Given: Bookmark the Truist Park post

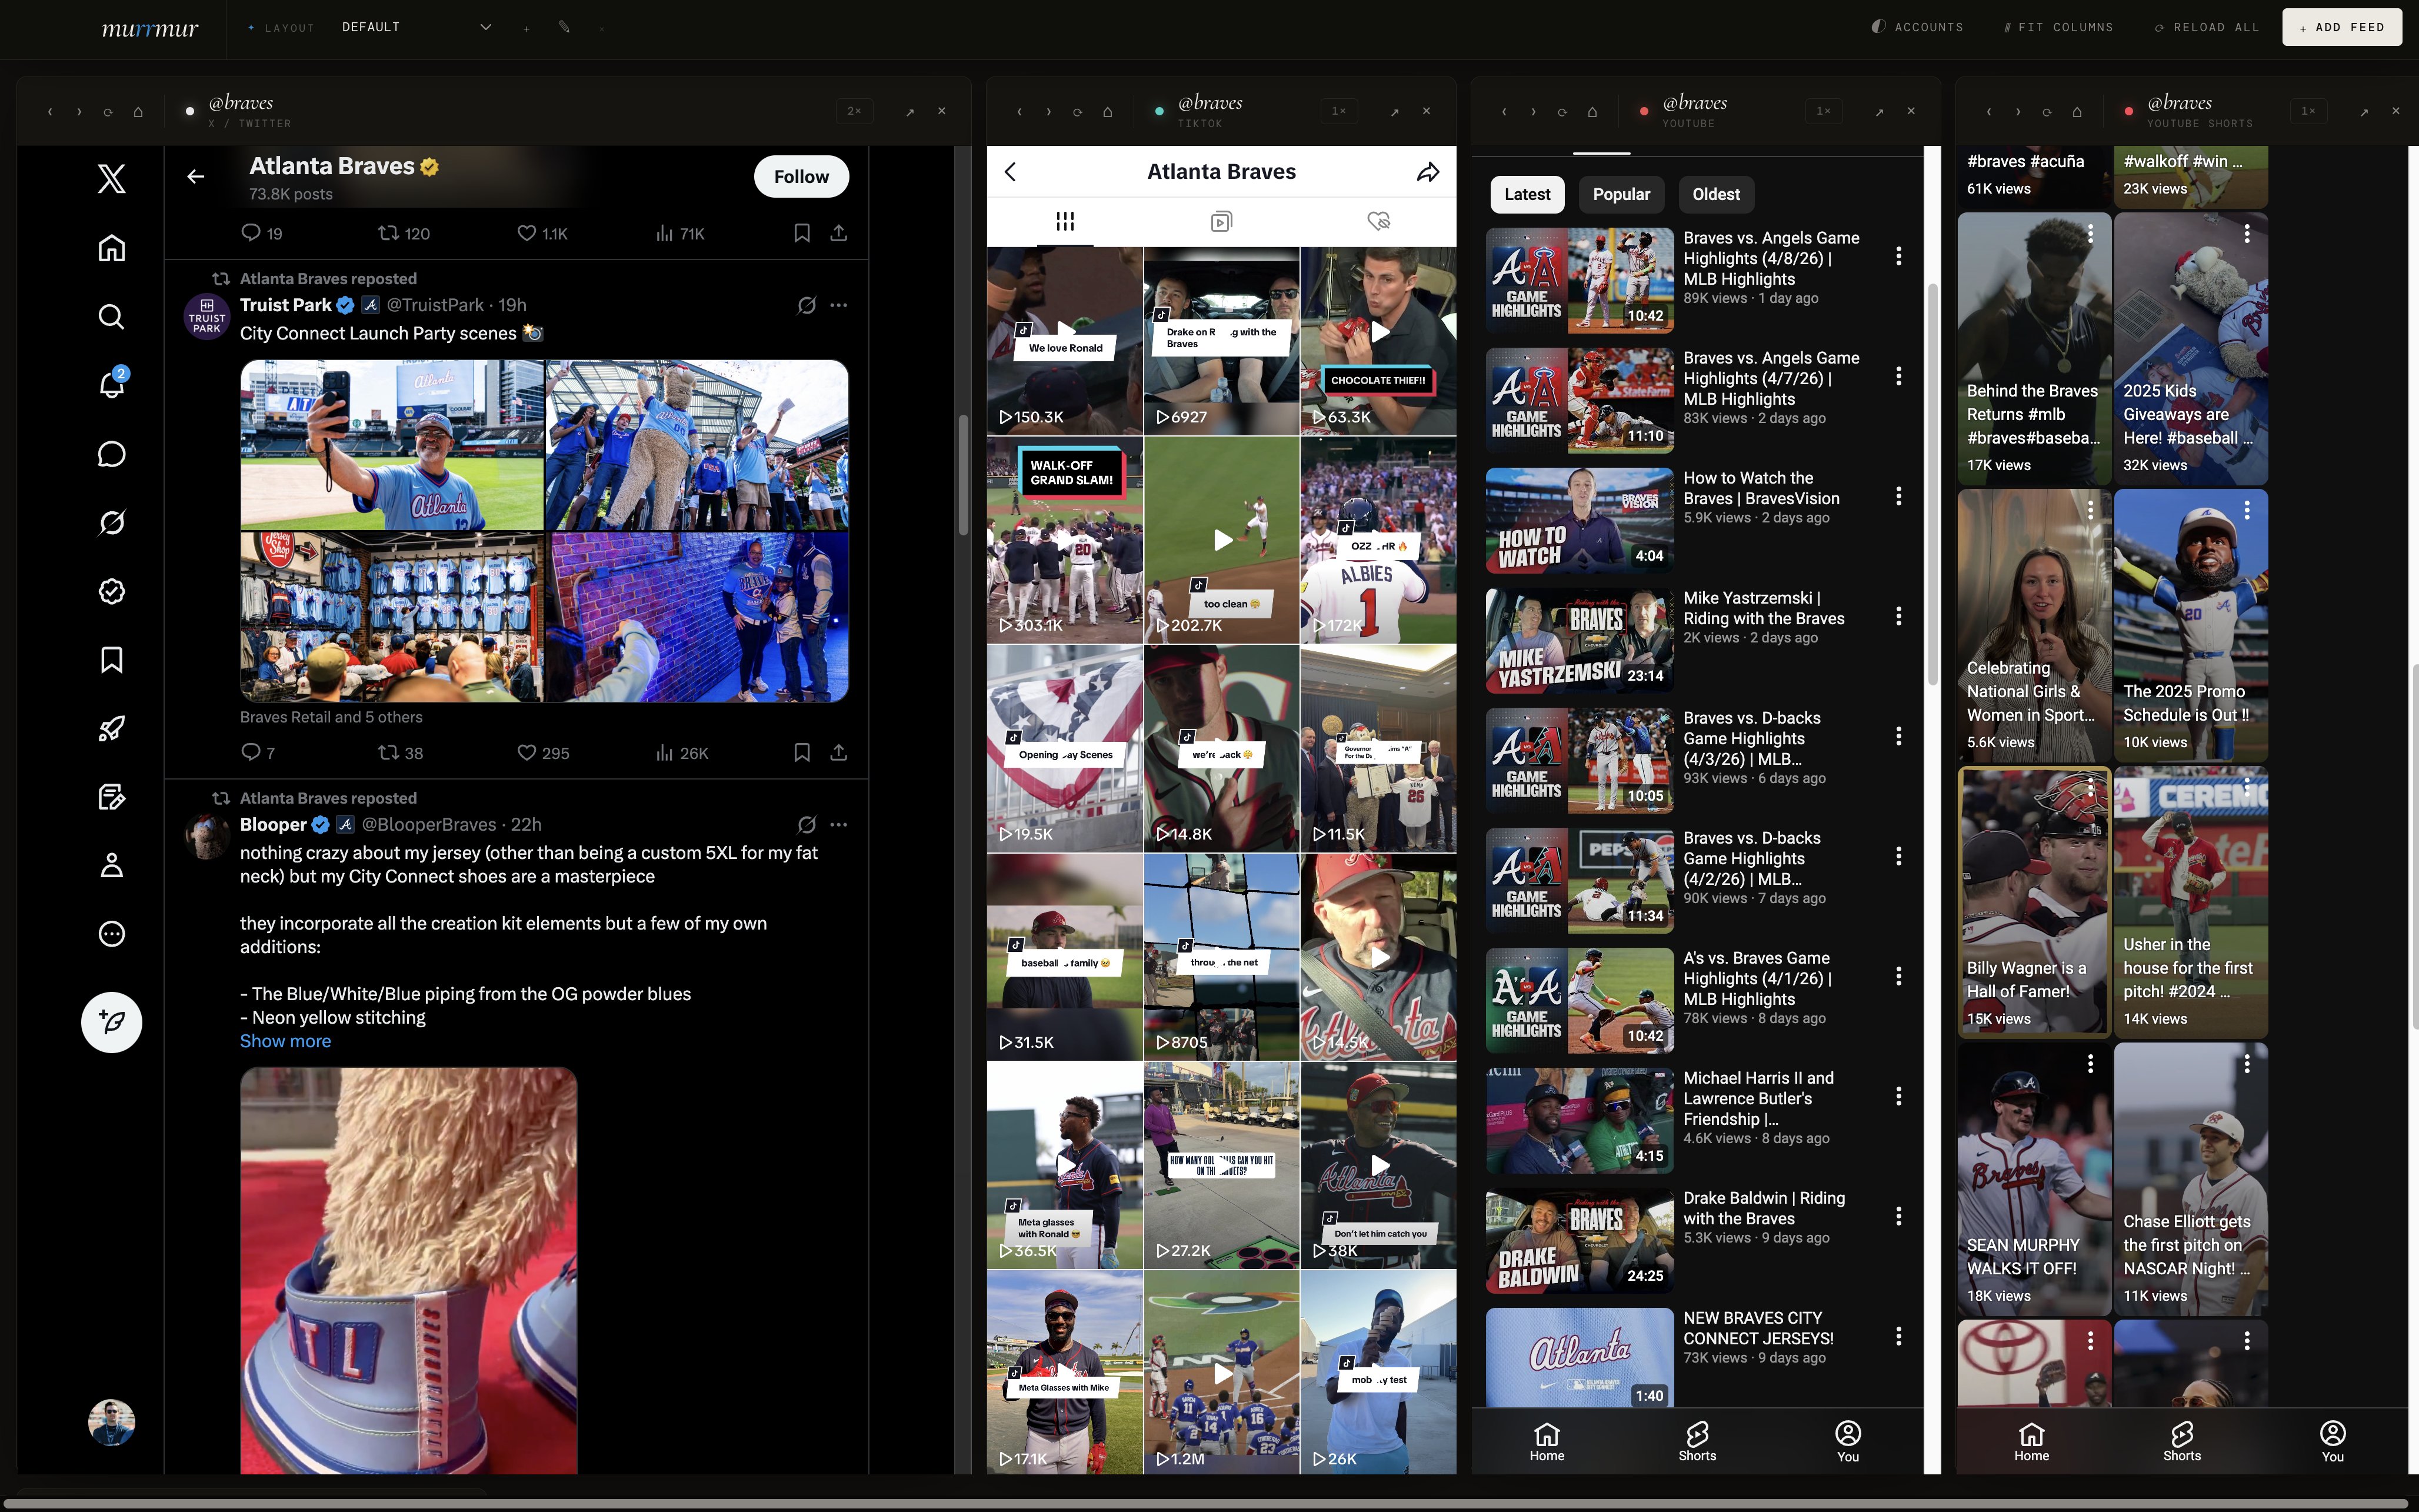Looking at the screenshot, I should click(x=802, y=753).
